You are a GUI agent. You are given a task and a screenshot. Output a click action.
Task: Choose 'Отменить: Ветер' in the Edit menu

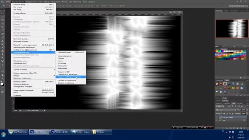point(33,5)
